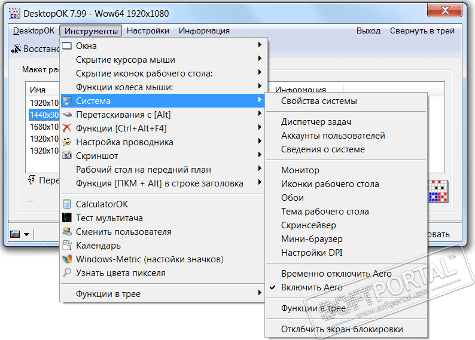Click the Восстановить button
Viewport: 475px width, 340px height.
pos(36,49)
